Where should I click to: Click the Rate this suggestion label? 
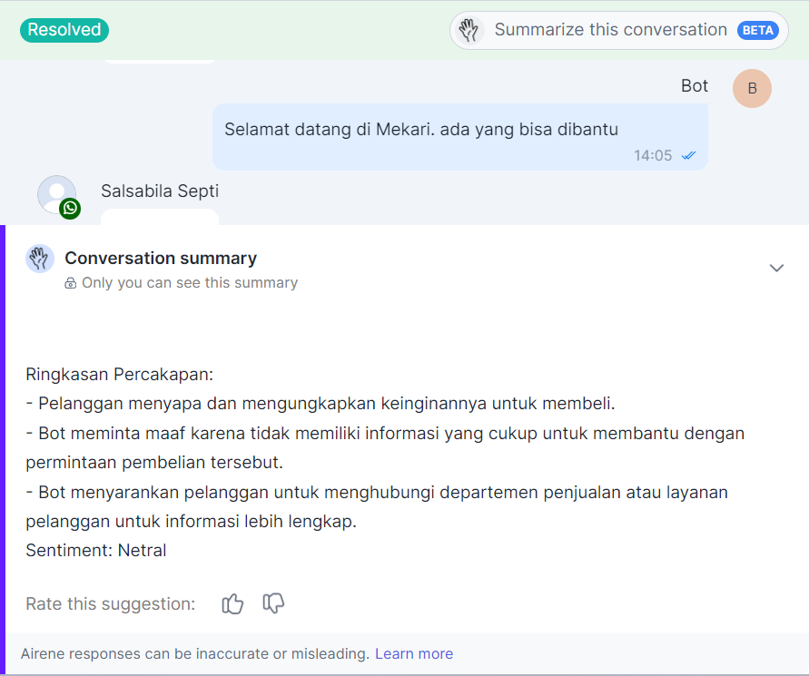click(111, 603)
